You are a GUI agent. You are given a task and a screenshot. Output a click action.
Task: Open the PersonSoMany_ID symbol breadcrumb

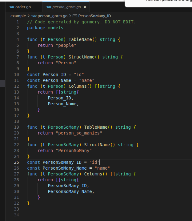click(94, 16)
